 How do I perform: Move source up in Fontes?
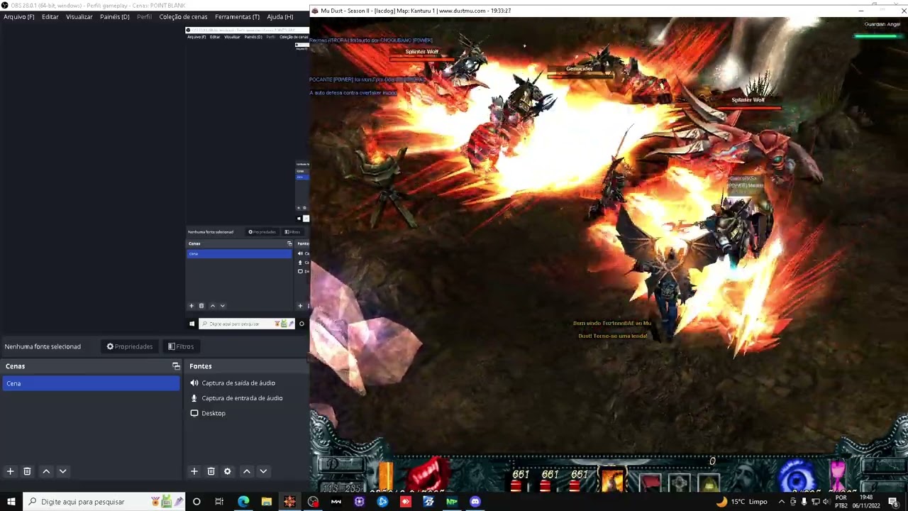pyautogui.click(x=247, y=471)
